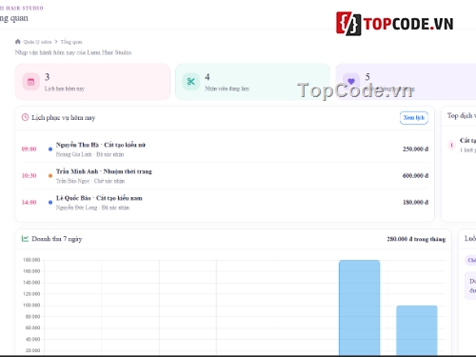Open the 10:30 Trần Minh Anh appointment
The image size is (476, 357).
click(225, 176)
